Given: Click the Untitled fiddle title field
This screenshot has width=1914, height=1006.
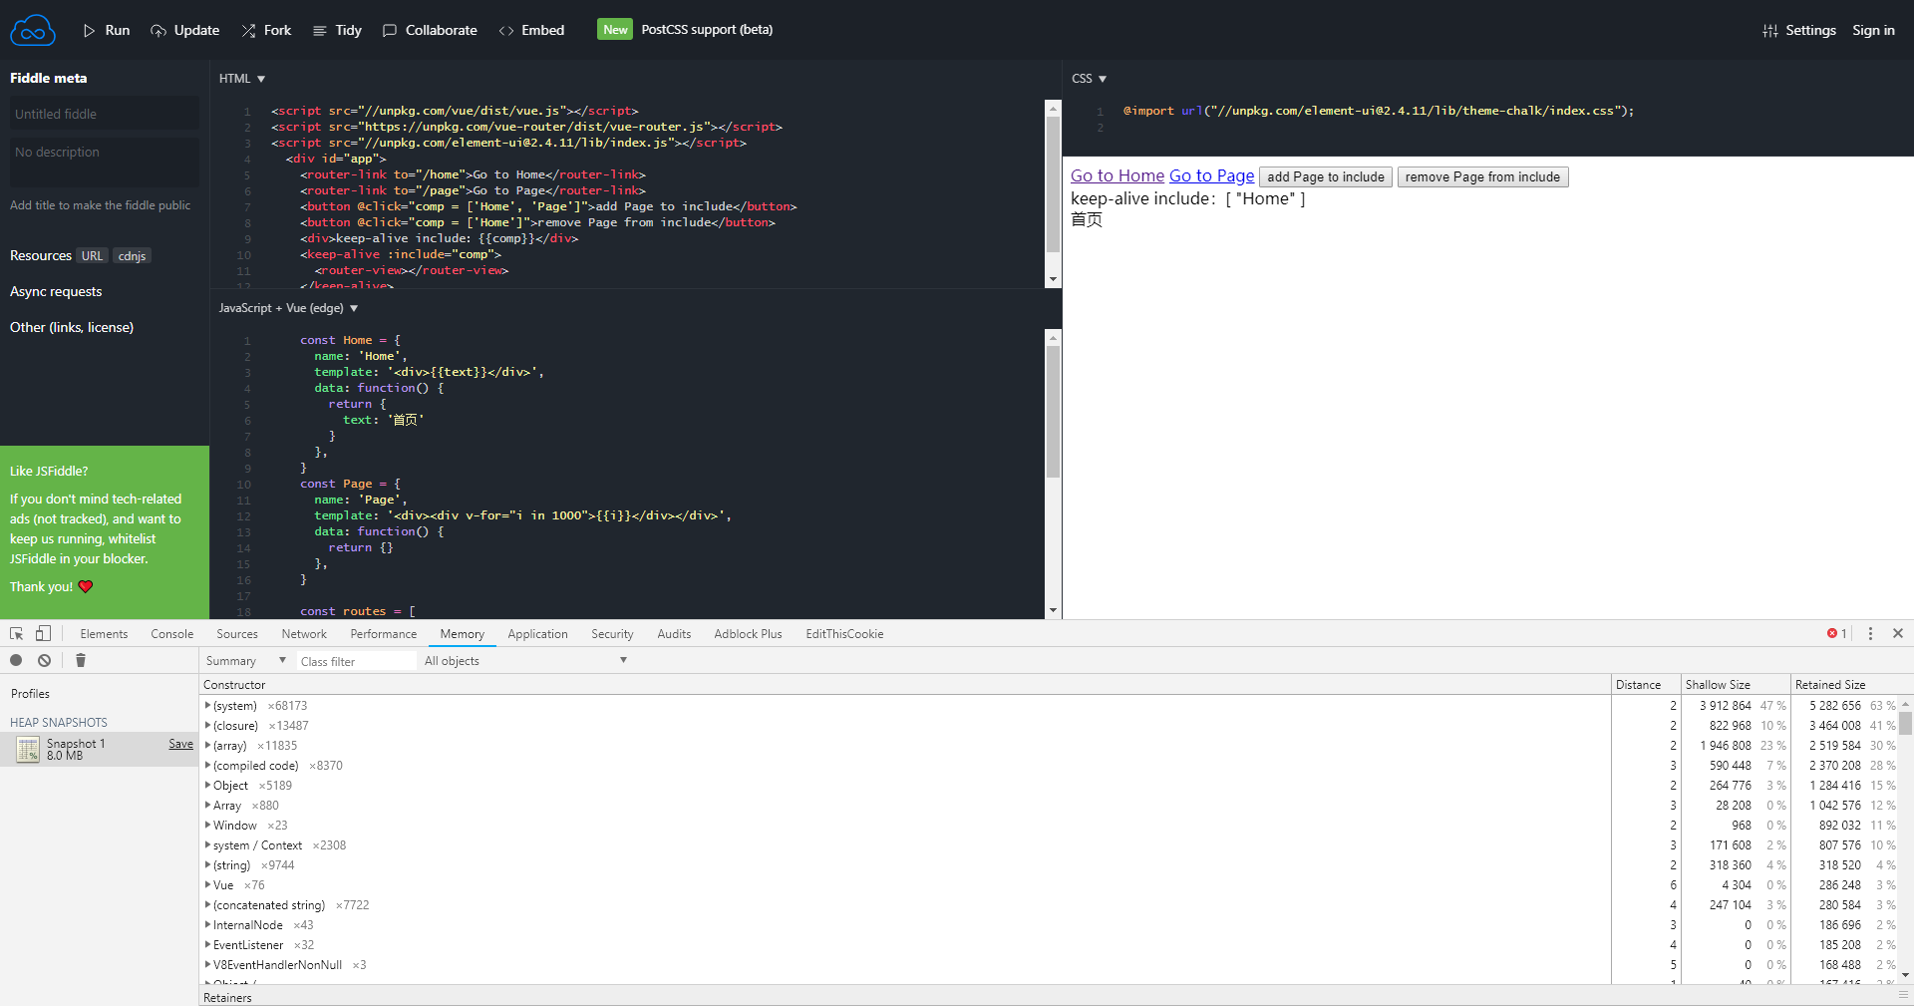Looking at the screenshot, I should (105, 114).
